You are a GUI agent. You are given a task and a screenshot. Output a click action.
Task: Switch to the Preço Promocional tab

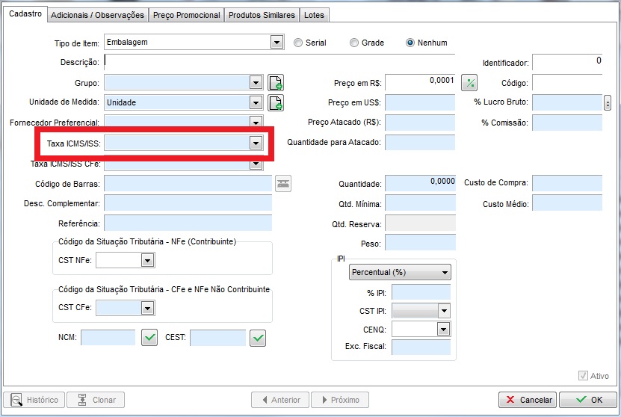(x=186, y=15)
